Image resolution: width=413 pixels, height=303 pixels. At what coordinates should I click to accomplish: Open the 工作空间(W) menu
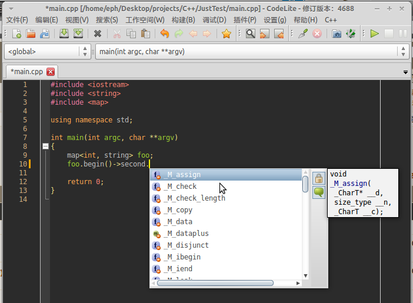pos(145,20)
